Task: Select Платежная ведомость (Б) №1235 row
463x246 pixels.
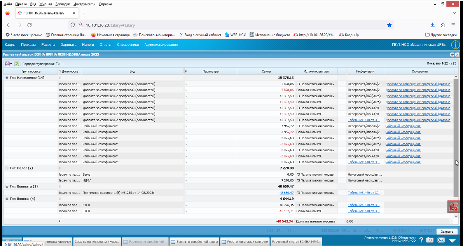Action: coord(229,192)
